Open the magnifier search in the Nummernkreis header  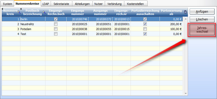click(19, 13)
